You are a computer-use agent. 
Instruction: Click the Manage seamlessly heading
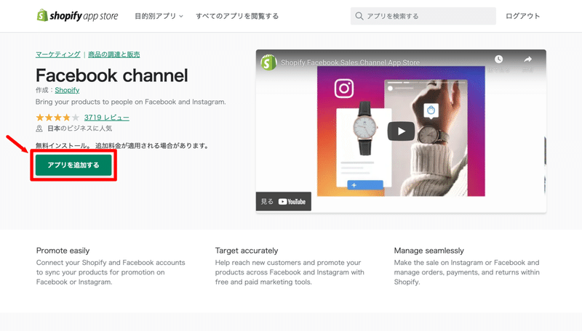428,250
